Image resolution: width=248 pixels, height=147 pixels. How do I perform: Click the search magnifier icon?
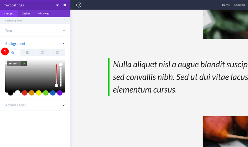point(64,21)
